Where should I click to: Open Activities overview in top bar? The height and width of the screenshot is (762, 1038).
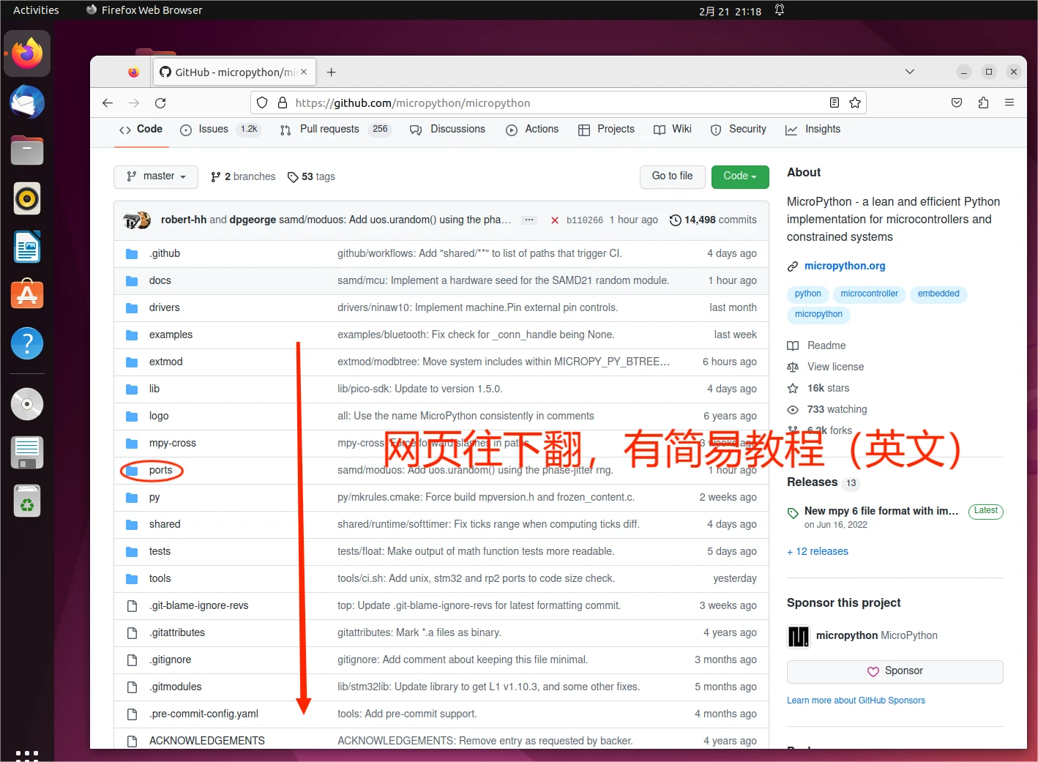[36, 10]
